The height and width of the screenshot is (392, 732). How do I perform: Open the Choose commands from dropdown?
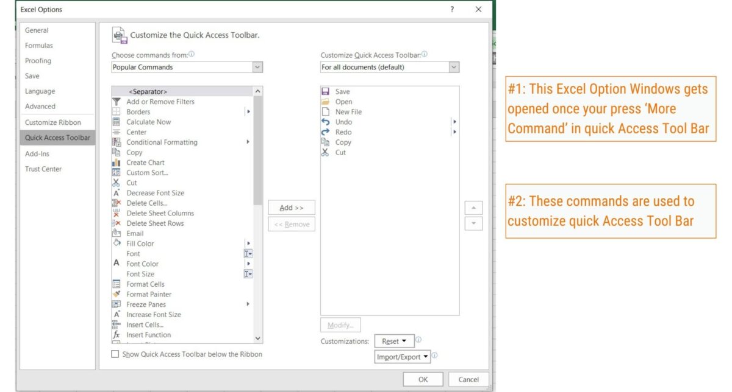point(257,67)
